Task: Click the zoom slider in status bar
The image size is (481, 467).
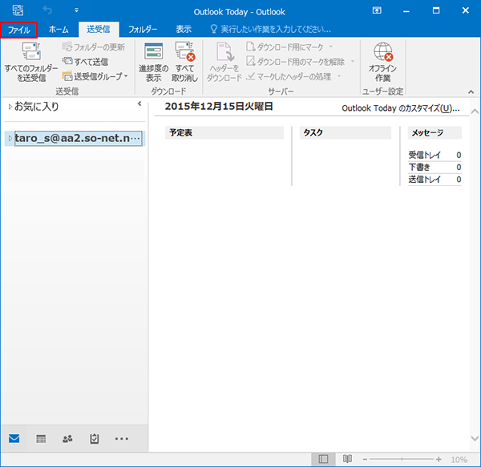Action: coord(405,459)
